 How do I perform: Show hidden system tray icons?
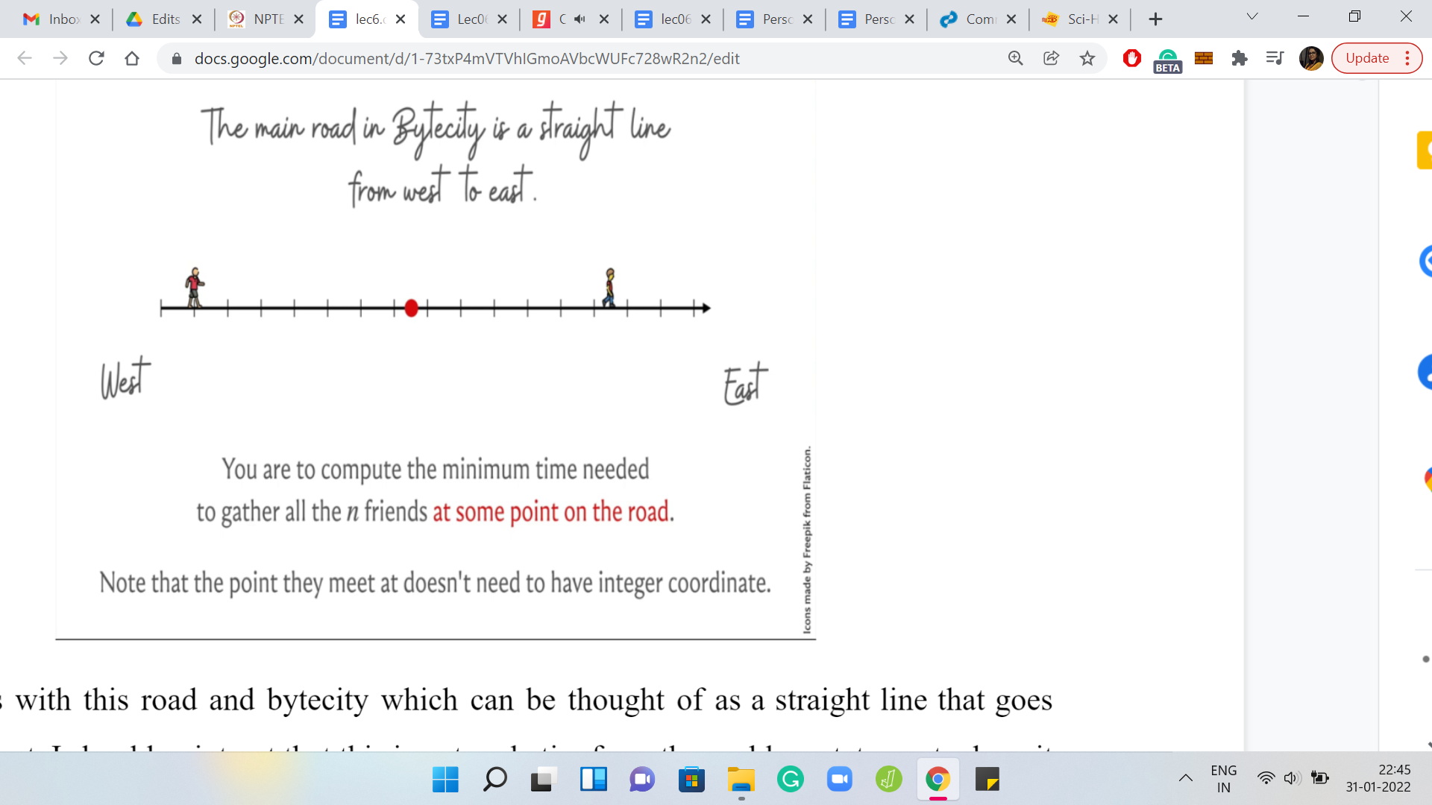tap(1185, 779)
